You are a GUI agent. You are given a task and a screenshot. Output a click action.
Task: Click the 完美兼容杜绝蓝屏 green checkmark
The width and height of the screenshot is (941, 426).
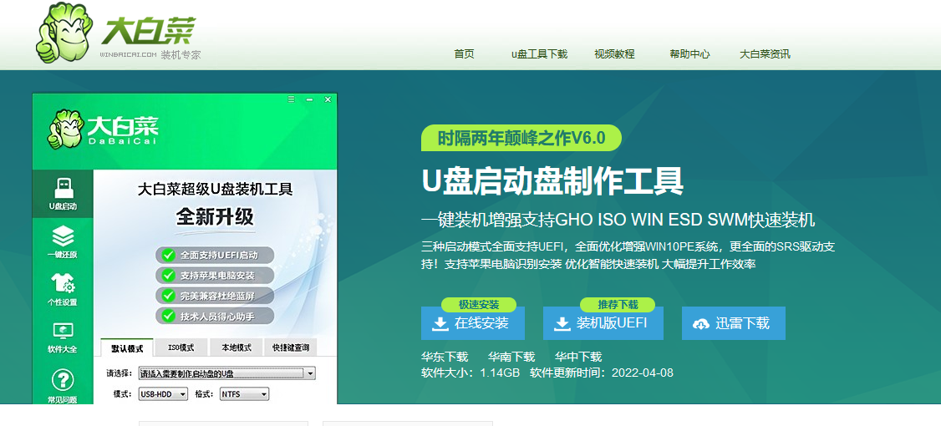tap(169, 296)
